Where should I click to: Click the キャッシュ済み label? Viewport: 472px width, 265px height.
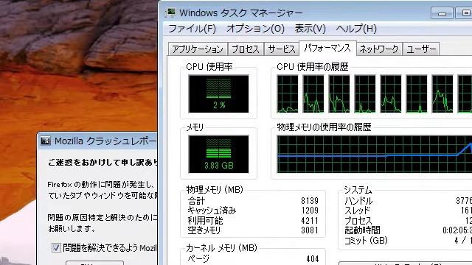(x=212, y=211)
